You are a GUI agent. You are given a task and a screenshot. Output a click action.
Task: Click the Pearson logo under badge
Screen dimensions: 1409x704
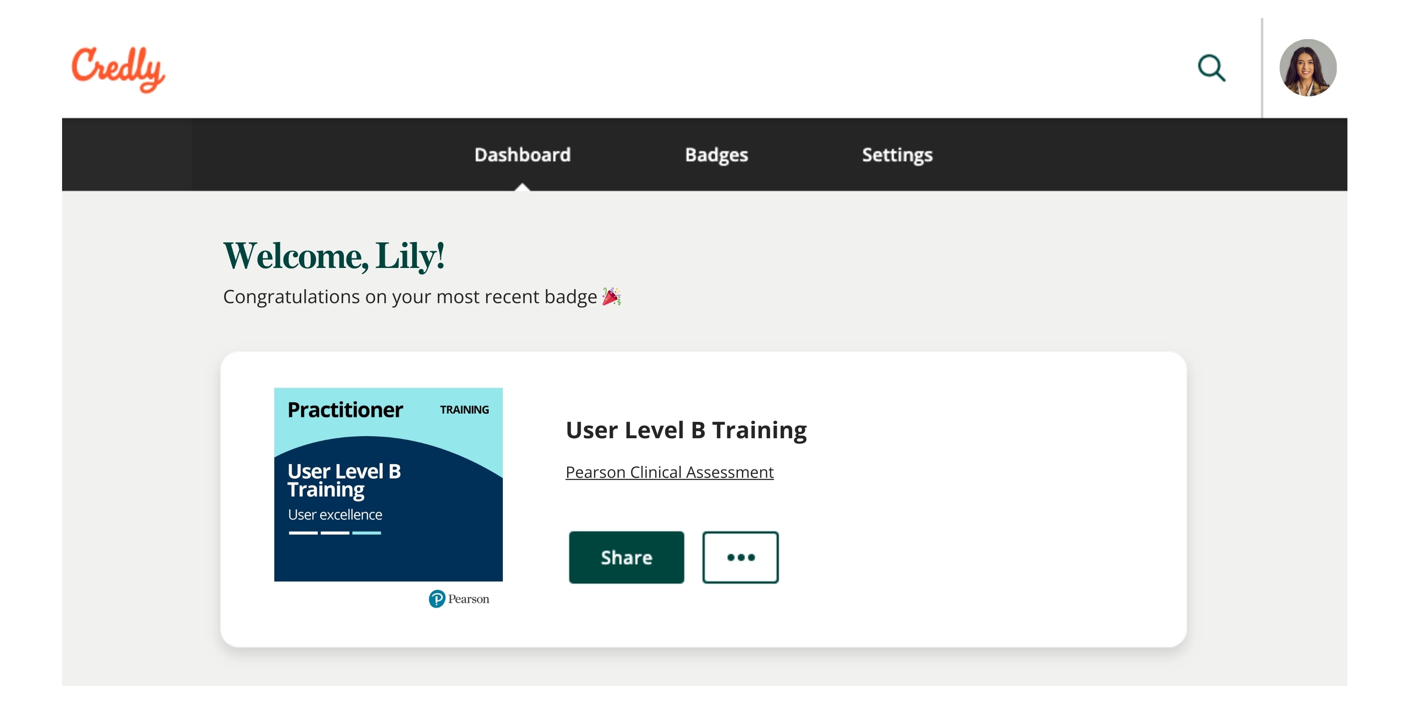click(459, 599)
